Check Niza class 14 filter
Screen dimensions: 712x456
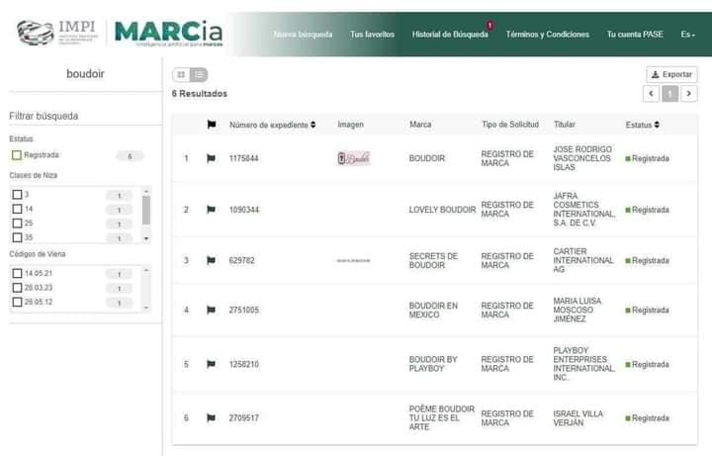point(16,210)
